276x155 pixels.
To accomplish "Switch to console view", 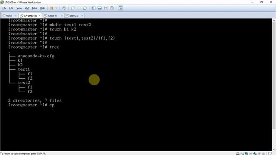I will [121, 8].
